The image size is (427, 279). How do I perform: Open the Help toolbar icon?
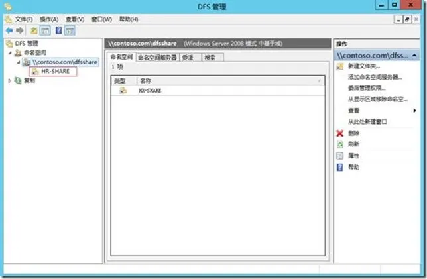point(58,30)
